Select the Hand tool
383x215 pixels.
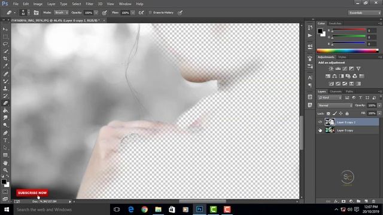[5, 163]
